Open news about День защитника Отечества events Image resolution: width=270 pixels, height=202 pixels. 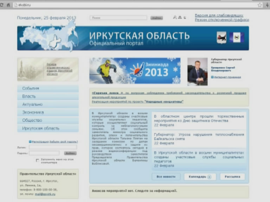199,119
